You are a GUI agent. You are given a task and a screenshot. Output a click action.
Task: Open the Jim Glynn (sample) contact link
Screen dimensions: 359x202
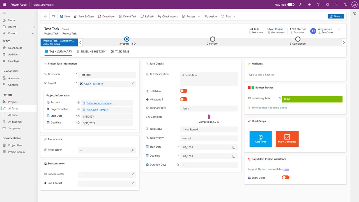[98, 110]
